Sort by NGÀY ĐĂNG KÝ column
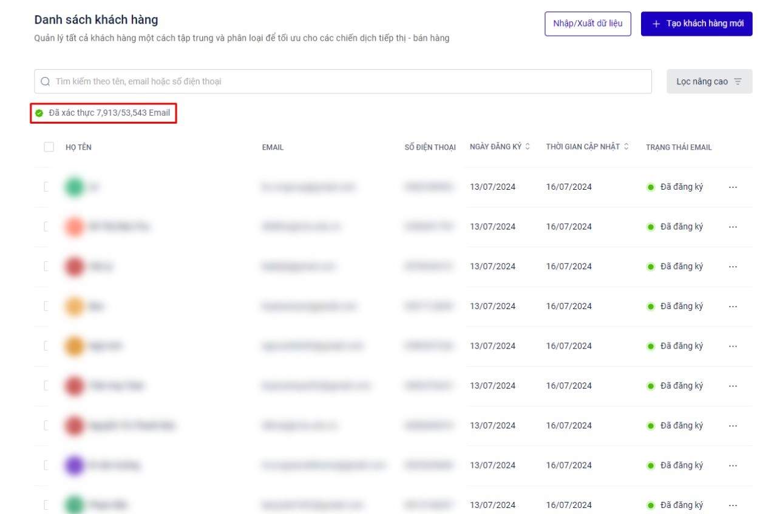This screenshot has height=514, width=777. click(500, 147)
